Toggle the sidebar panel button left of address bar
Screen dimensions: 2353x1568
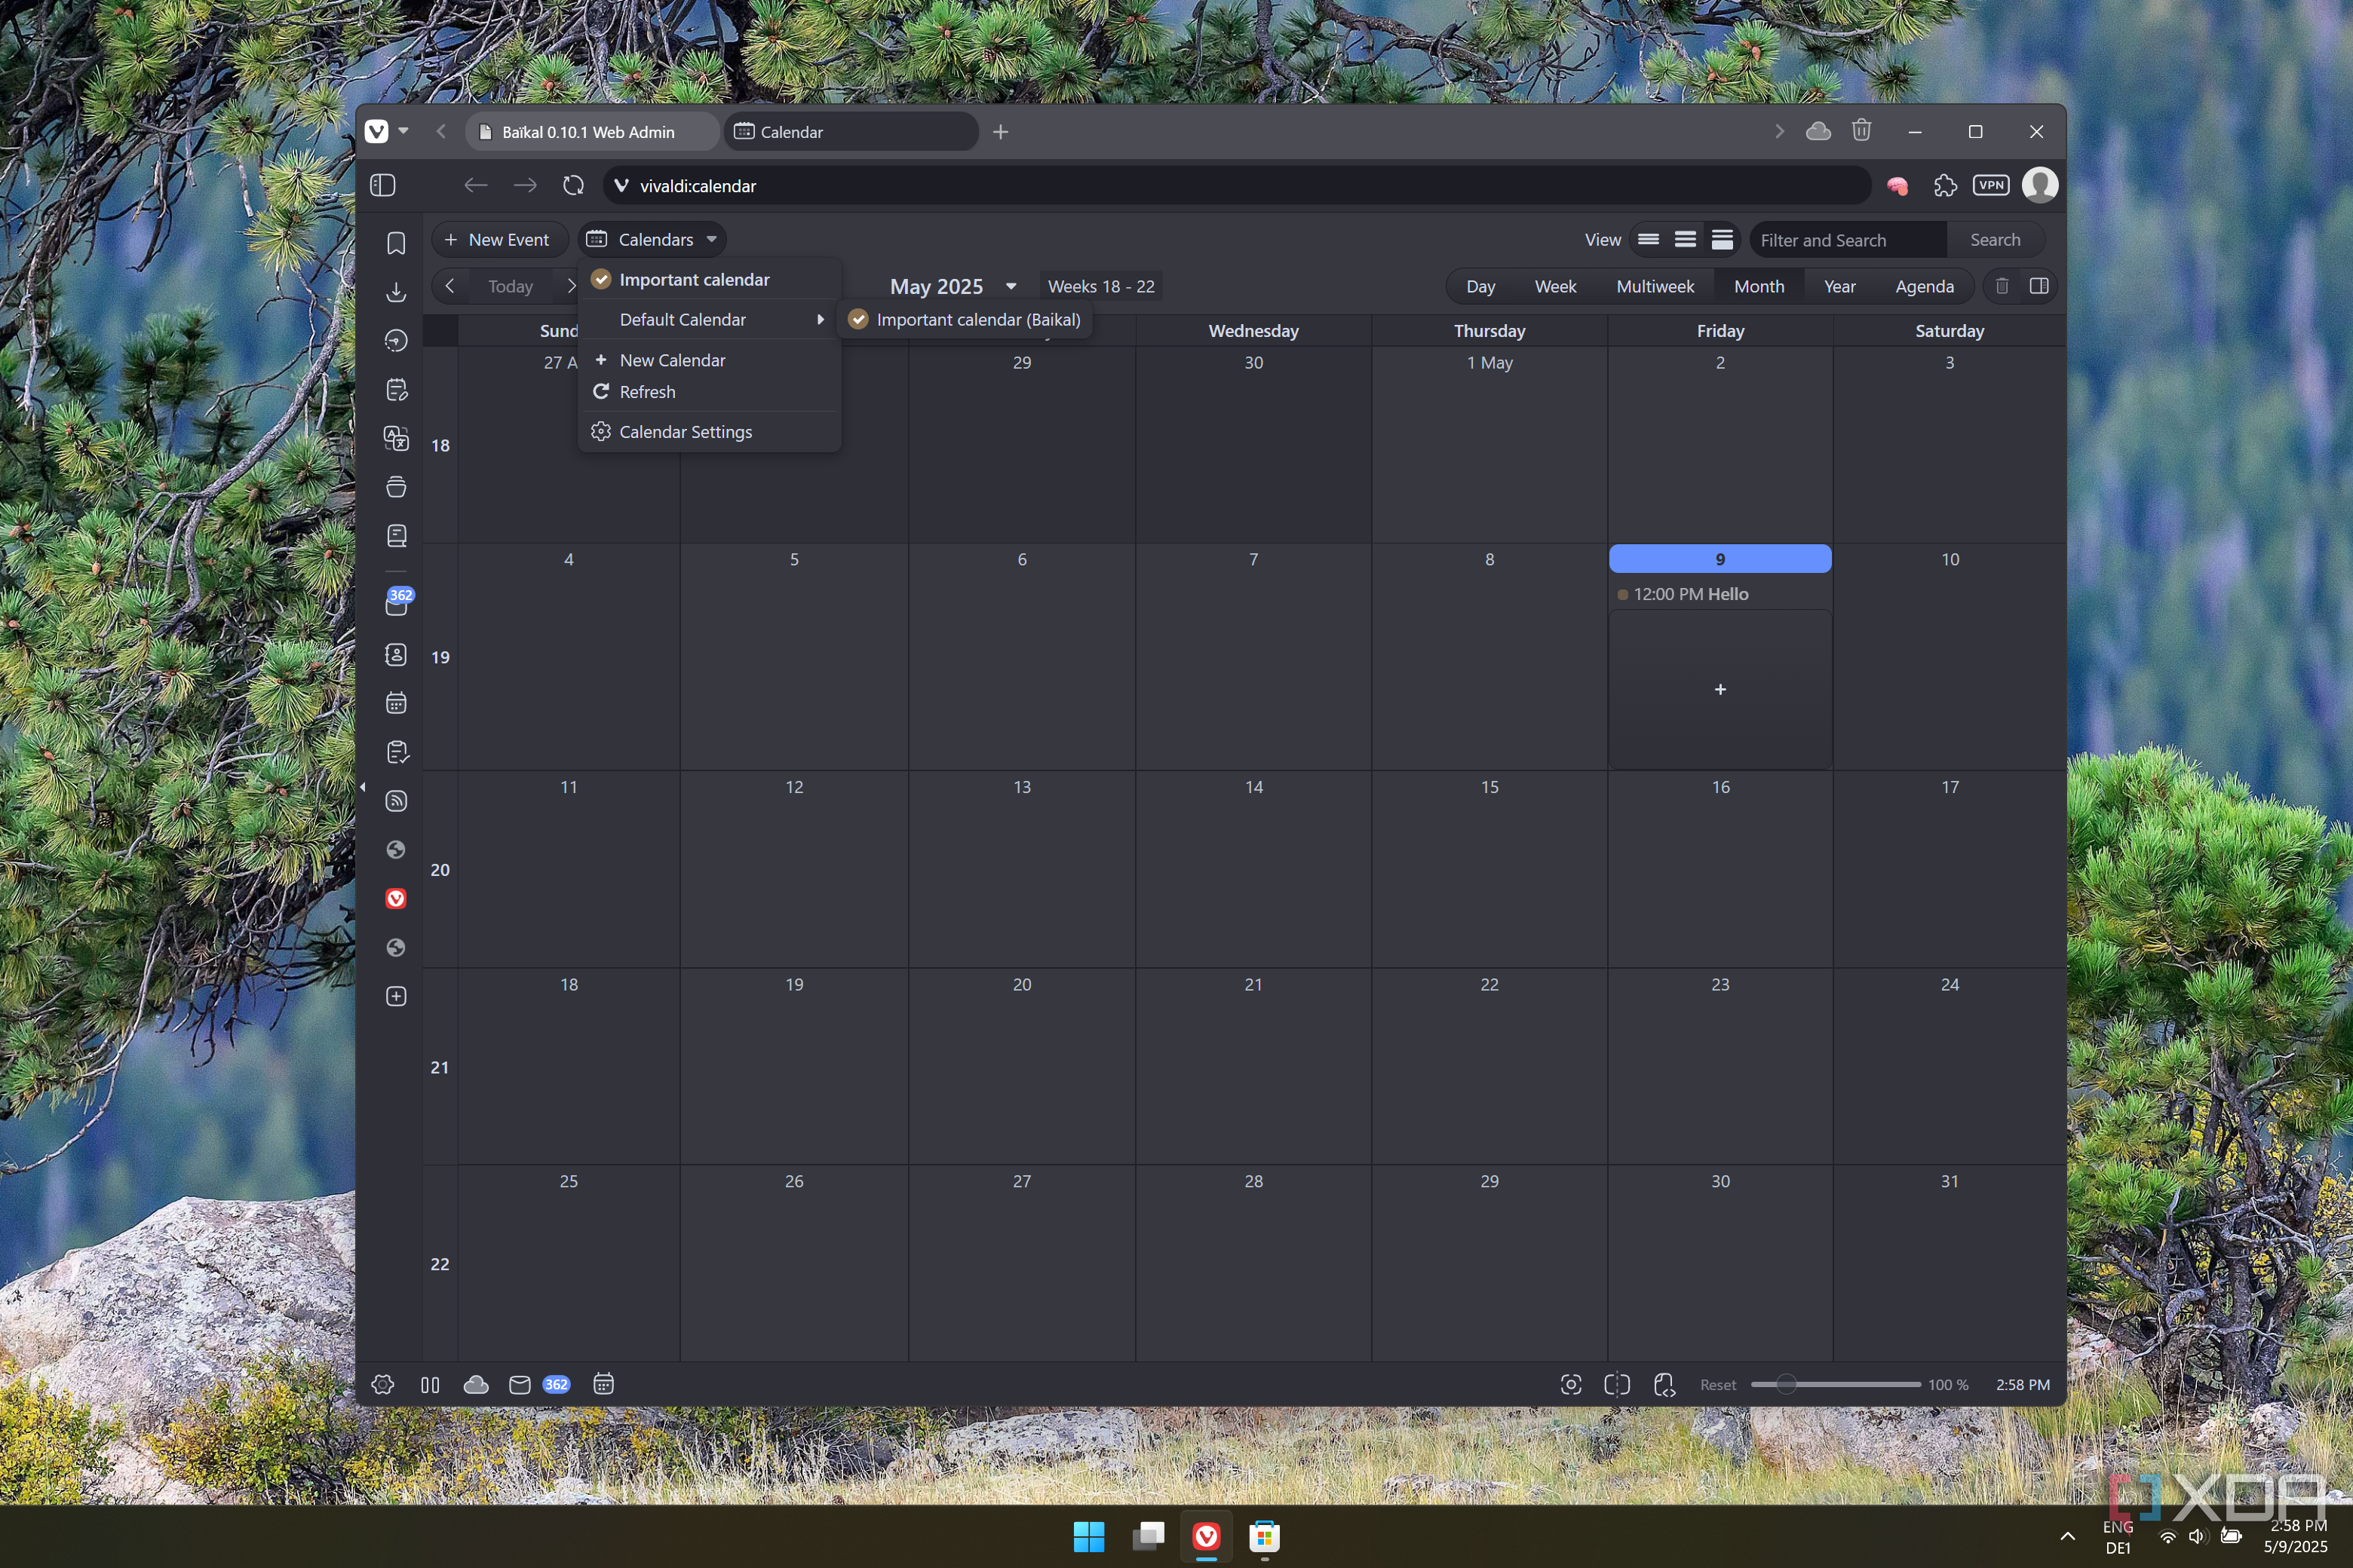pyautogui.click(x=383, y=185)
